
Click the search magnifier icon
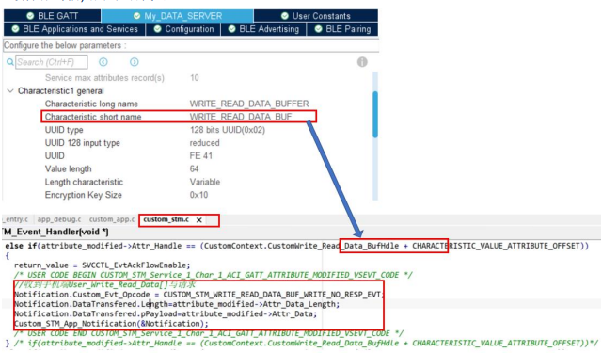pos(10,62)
